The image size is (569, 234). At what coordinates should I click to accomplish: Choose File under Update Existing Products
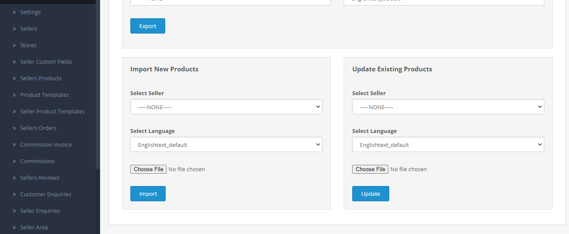point(370,169)
